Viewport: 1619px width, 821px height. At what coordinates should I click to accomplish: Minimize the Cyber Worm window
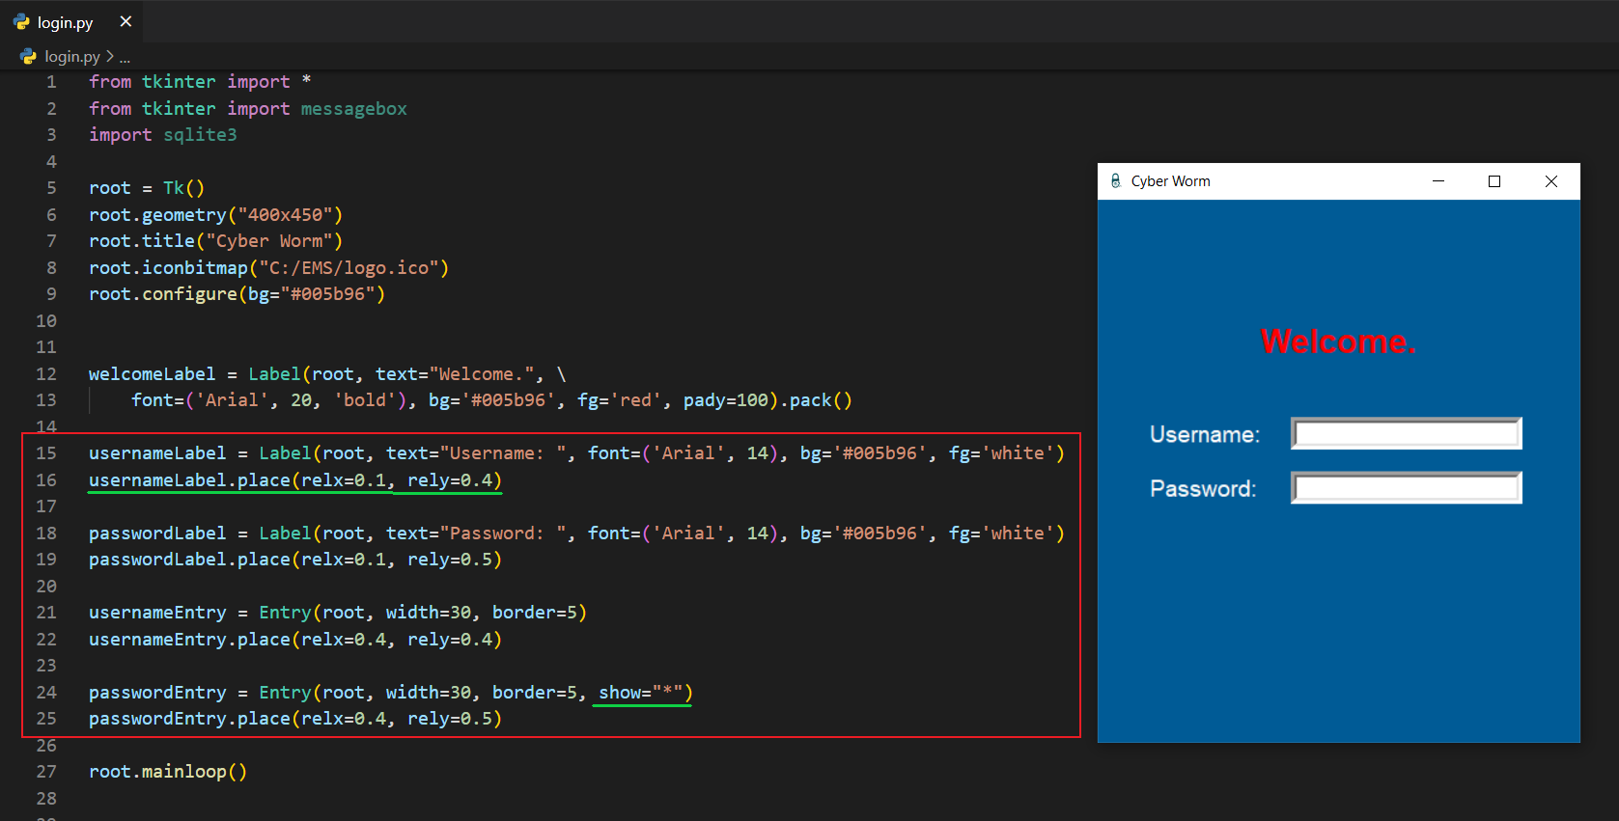pyautogui.click(x=1438, y=181)
